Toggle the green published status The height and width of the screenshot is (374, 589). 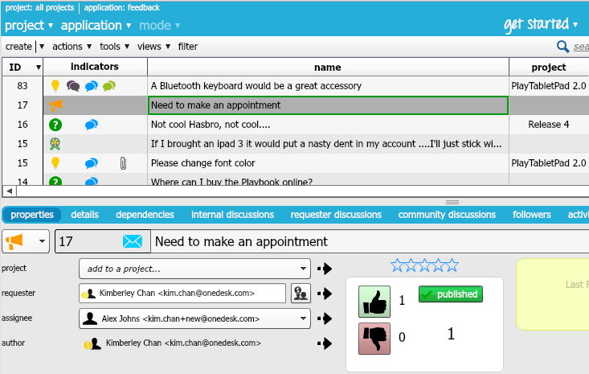(x=450, y=294)
